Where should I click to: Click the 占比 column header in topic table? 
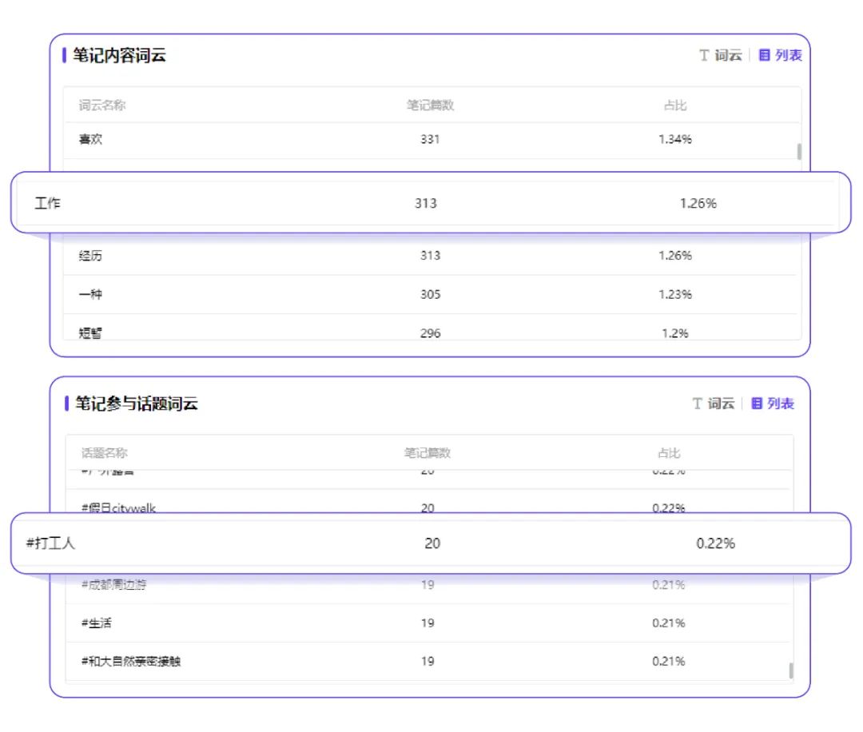point(669,453)
